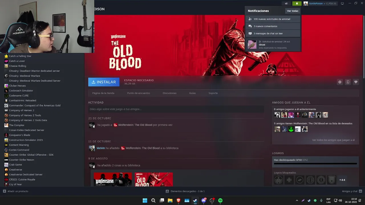This screenshot has height=205, width=365.
Task: Open 3 mensajes de chat sin leer
Action: tap(273, 33)
